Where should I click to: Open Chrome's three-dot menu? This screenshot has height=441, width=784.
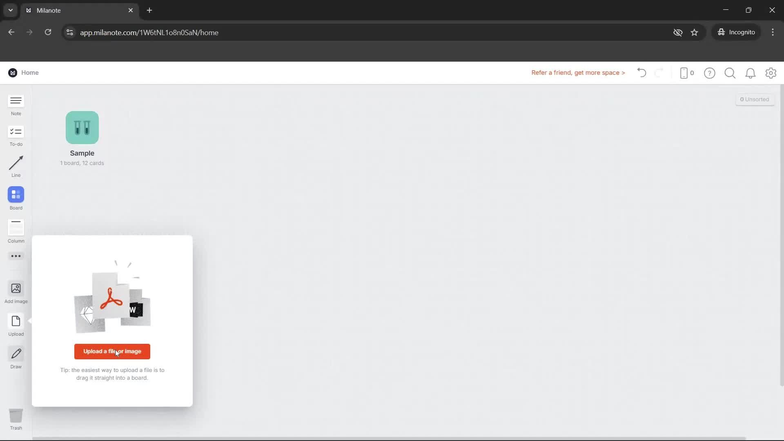coord(773,32)
